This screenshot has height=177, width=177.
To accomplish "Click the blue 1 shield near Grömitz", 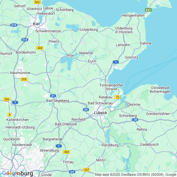I will 116,62.
